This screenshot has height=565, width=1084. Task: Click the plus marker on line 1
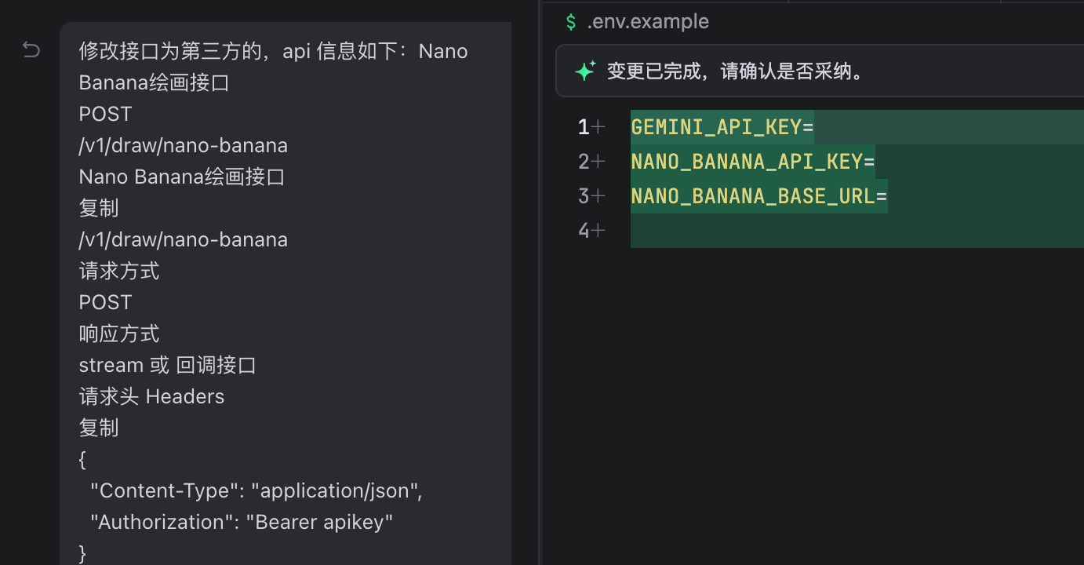(598, 127)
